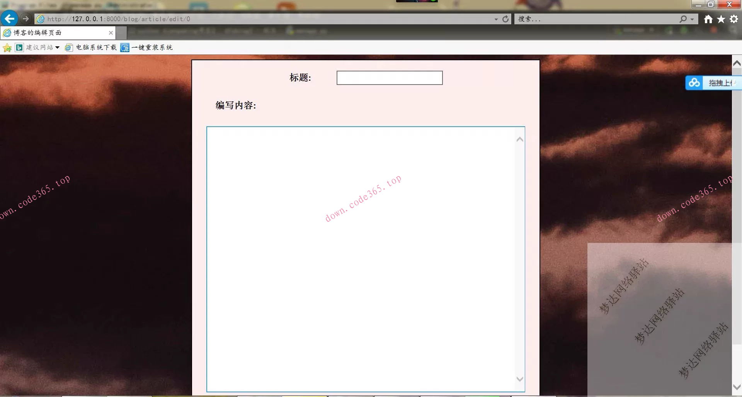742x397 pixels.
Task: Open Internet Explorer settings gear
Action: point(733,19)
